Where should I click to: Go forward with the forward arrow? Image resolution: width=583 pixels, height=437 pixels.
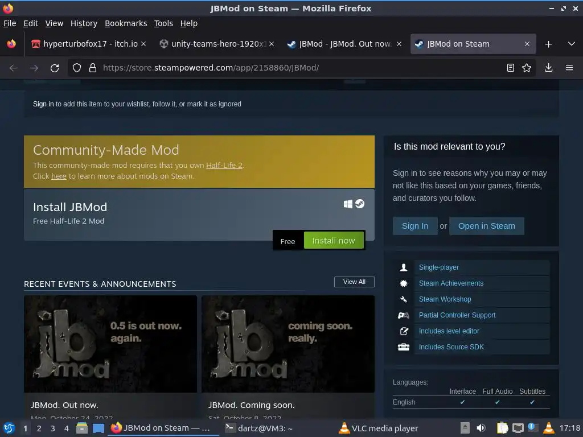[x=34, y=68]
